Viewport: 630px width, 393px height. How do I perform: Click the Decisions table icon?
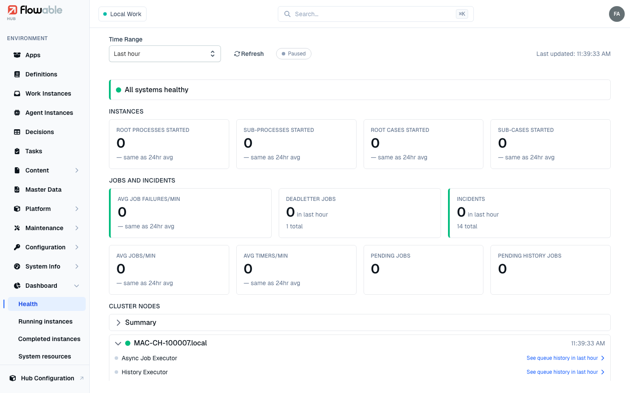pyautogui.click(x=17, y=132)
